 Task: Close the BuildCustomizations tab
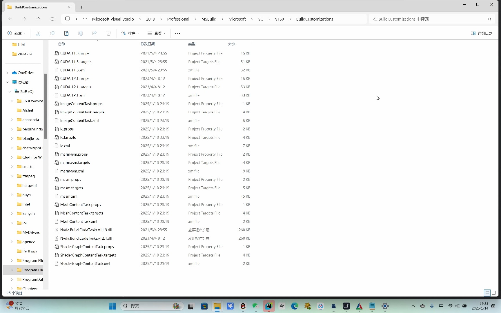69,7
